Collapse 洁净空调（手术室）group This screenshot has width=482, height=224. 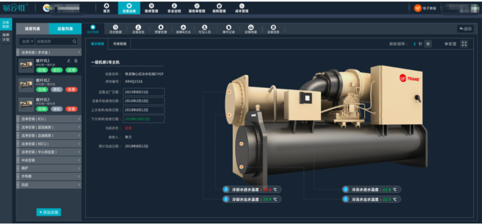pos(49,52)
